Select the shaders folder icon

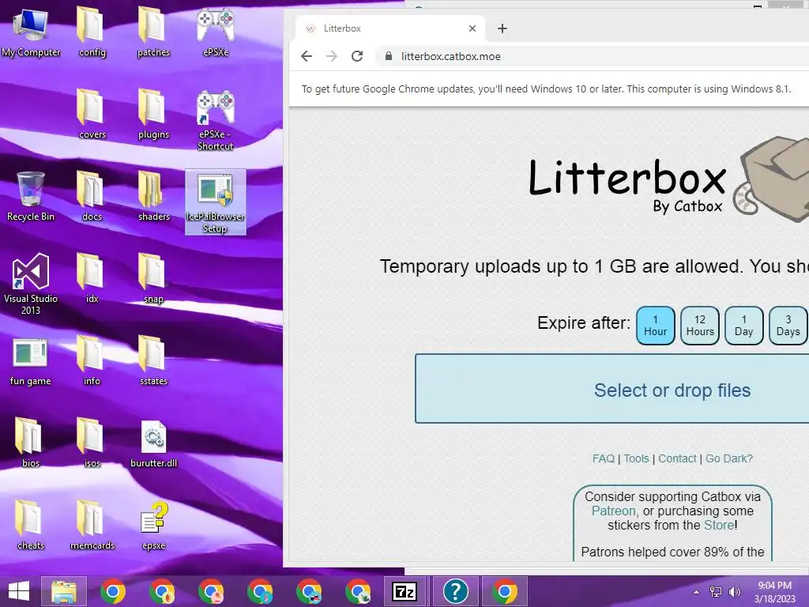pyautogui.click(x=153, y=196)
